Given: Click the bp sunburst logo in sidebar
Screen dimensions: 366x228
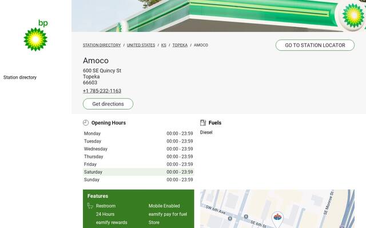Looking at the screenshot, I should click(35, 35).
